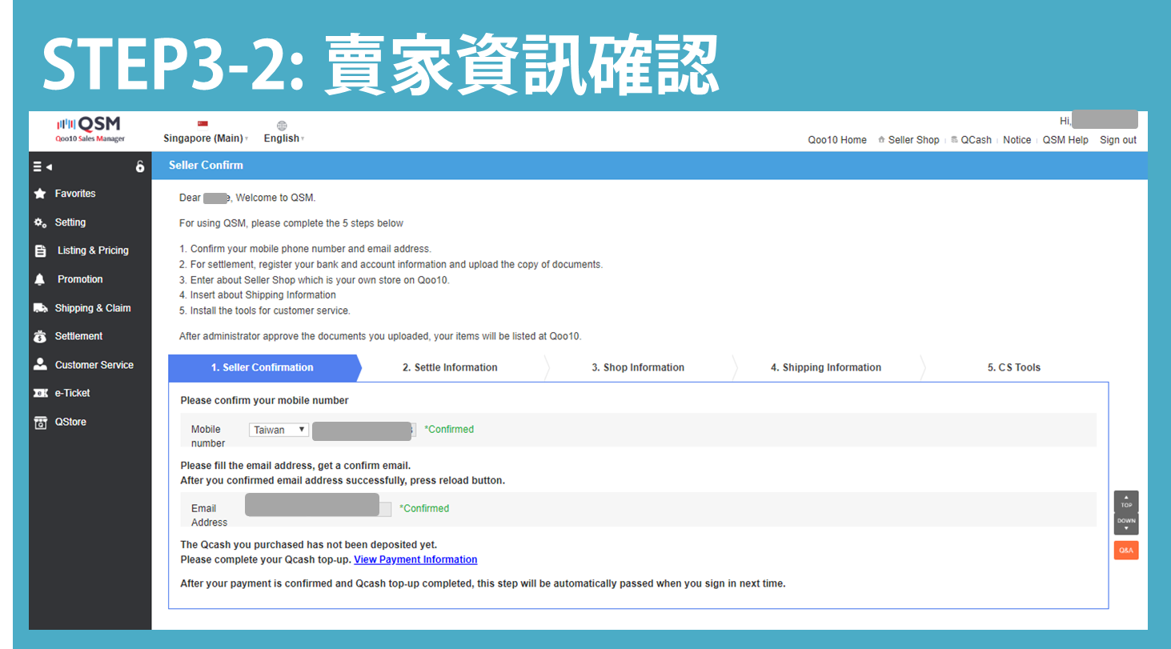
Task: Click the Confirmed status beside mobile number
Action: click(x=449, y=430)
